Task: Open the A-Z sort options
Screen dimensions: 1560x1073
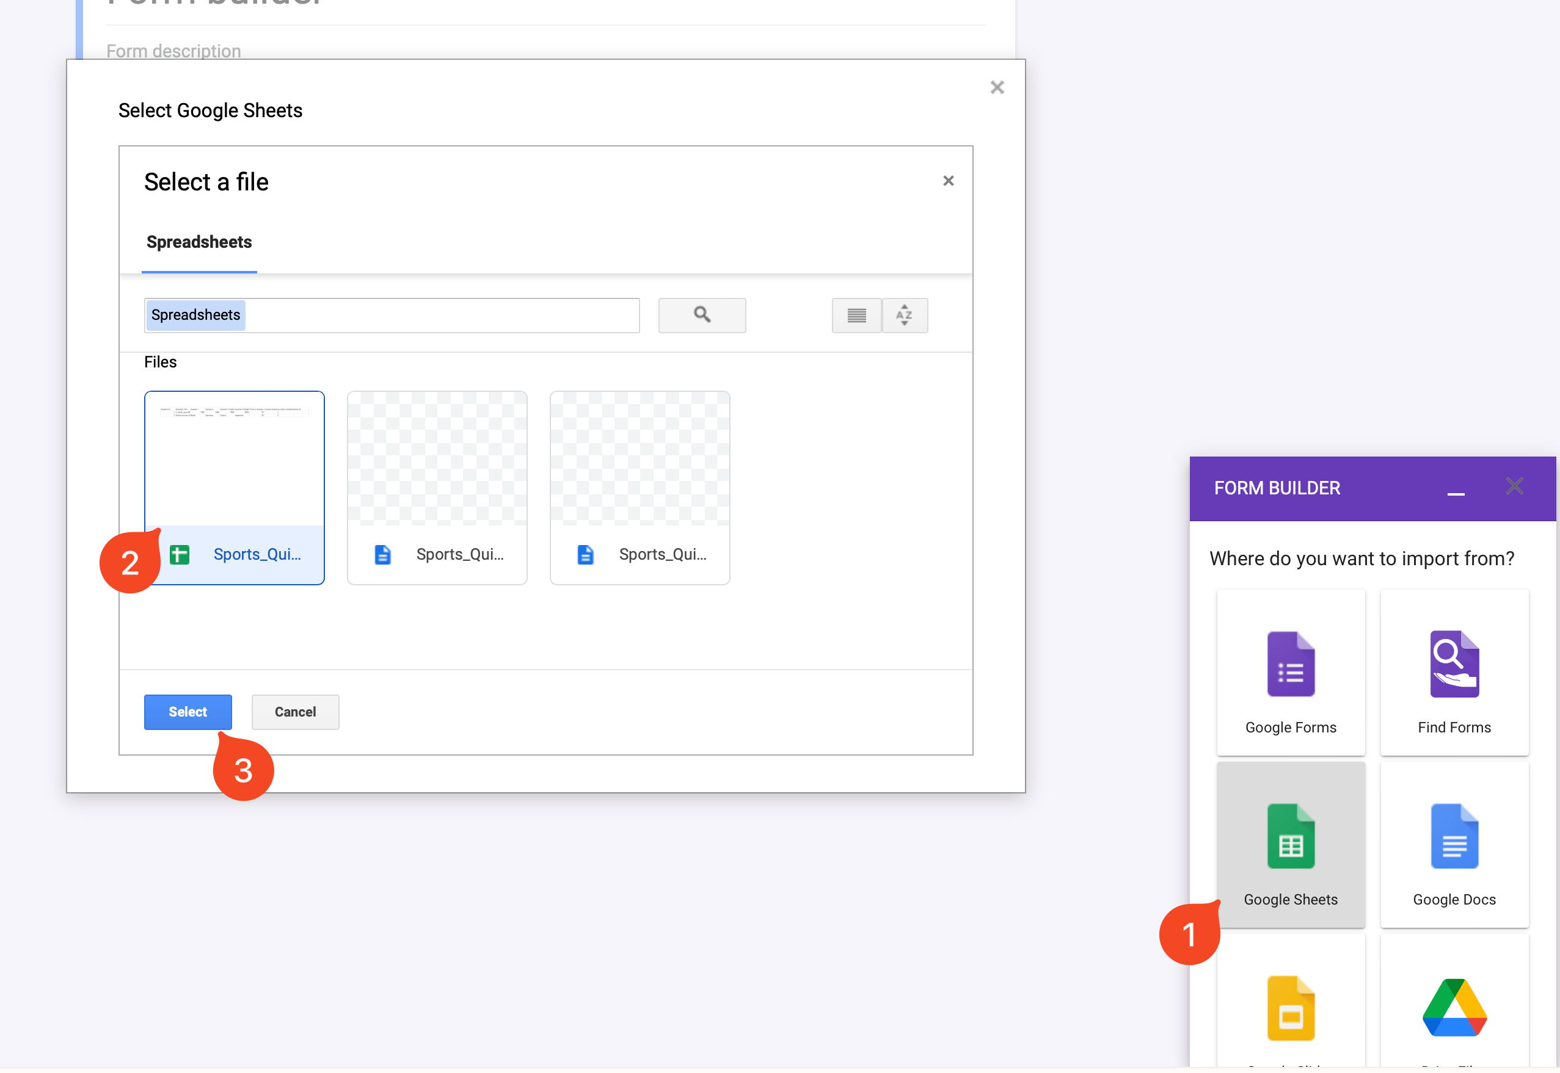Action: (x=904, y=316)
